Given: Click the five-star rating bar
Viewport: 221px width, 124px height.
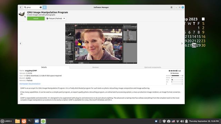Looking at the screenshot, I should pyautogui.click(x=176, y=76).
